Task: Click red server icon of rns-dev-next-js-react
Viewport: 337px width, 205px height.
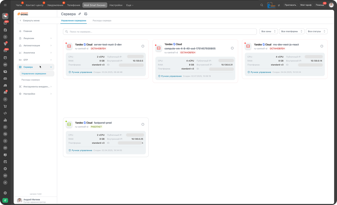Action: (x=248, y=46)
